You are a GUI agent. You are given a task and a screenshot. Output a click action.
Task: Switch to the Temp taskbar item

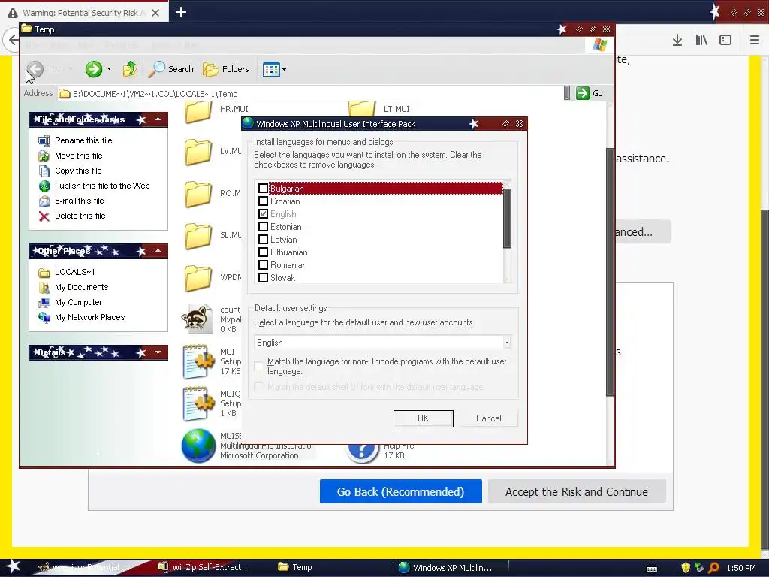point(296,568)
